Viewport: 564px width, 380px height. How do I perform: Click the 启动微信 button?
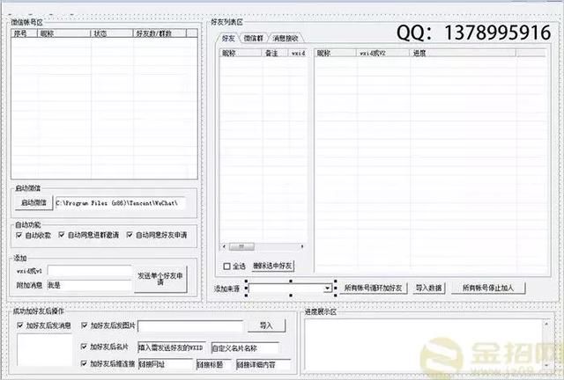coord(33,203)
